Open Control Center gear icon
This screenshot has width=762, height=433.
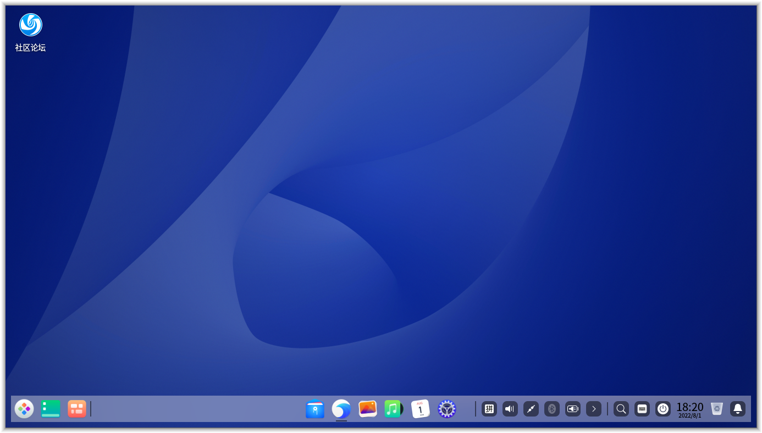coord(447,409)
